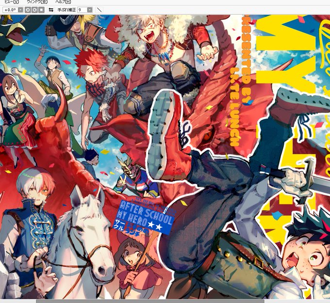Rotate the canvas clockwise
This screenshot has width=330, height=303.
coord(34,10)
